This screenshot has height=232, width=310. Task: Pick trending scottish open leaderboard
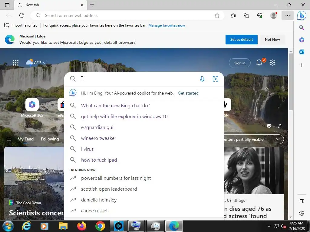[x=144, y=189]
